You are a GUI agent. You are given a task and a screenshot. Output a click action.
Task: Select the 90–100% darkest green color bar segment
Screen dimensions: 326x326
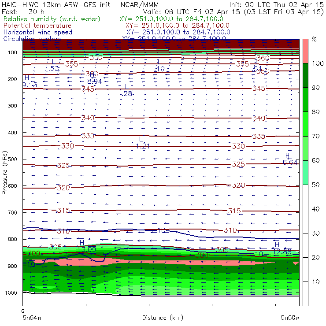pos(305,75)
